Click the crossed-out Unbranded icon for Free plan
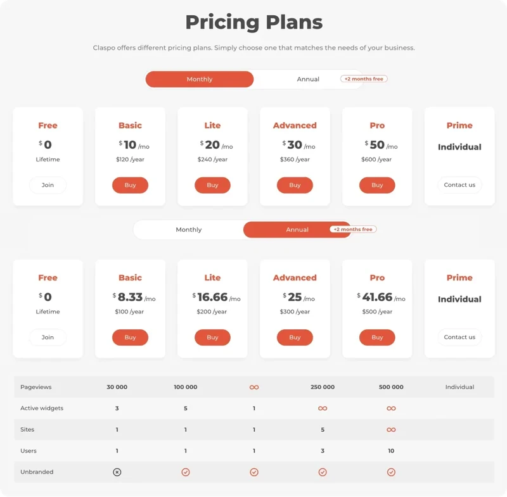507x497 pixels. pyautogui.click(x=117, y=472)
